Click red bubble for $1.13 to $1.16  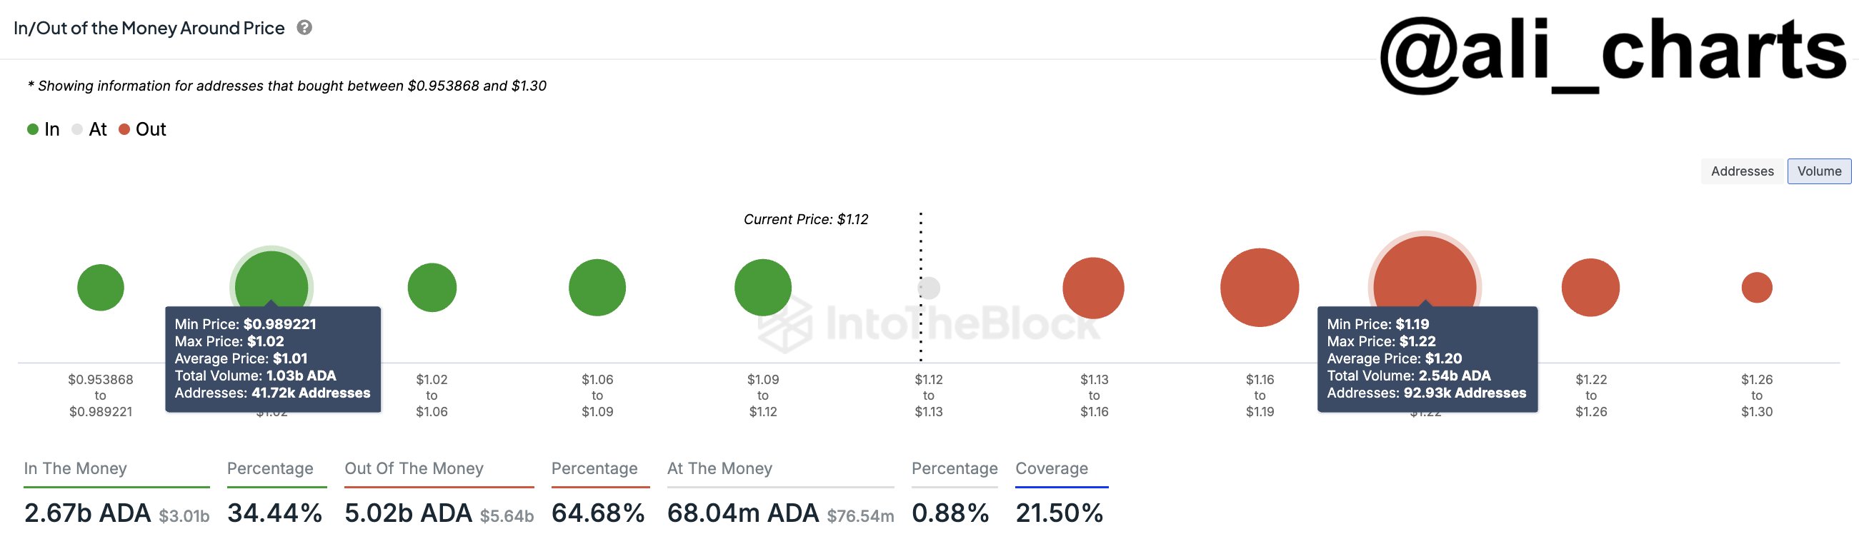pos(1093,287)
